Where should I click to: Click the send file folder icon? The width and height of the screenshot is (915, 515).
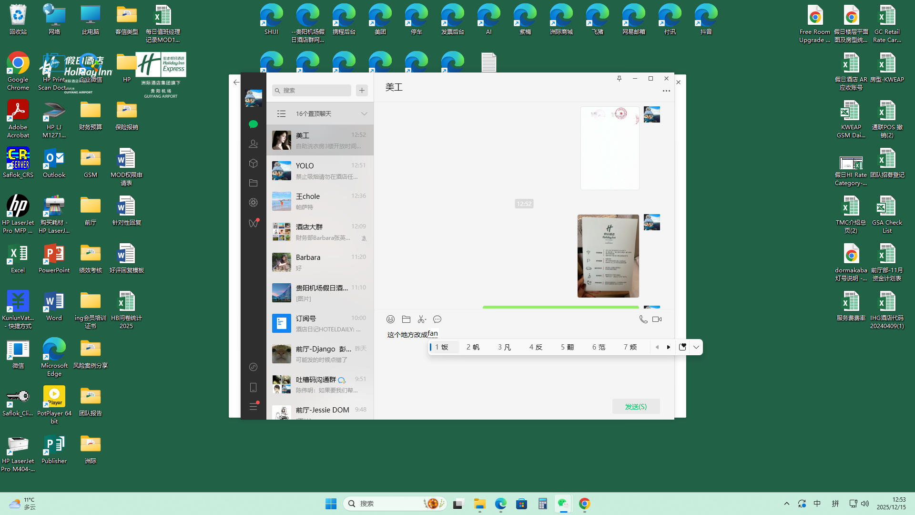point(406,319)
